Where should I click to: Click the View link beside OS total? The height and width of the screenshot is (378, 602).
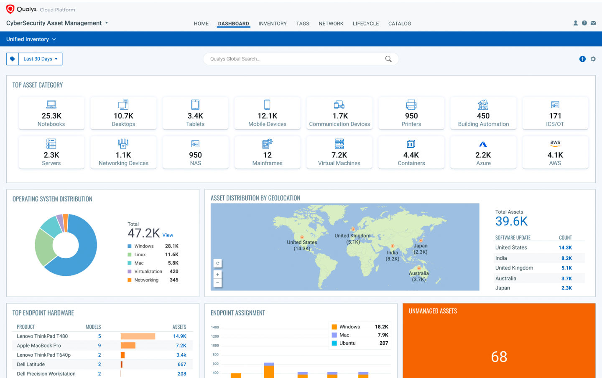(168, 235)
